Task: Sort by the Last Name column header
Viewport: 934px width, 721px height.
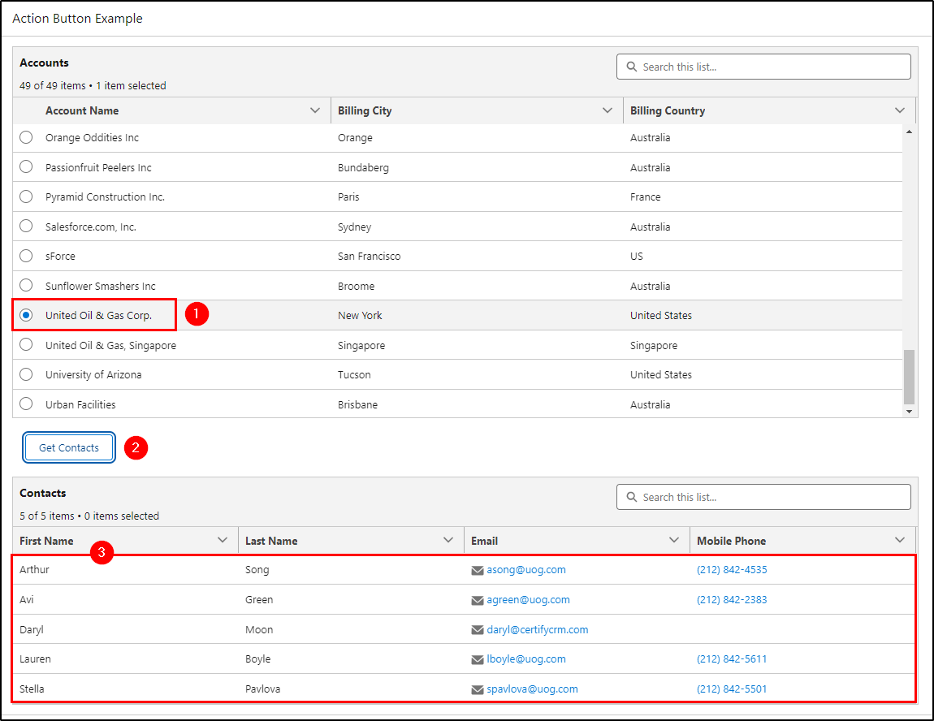Action: pos(271,541)
